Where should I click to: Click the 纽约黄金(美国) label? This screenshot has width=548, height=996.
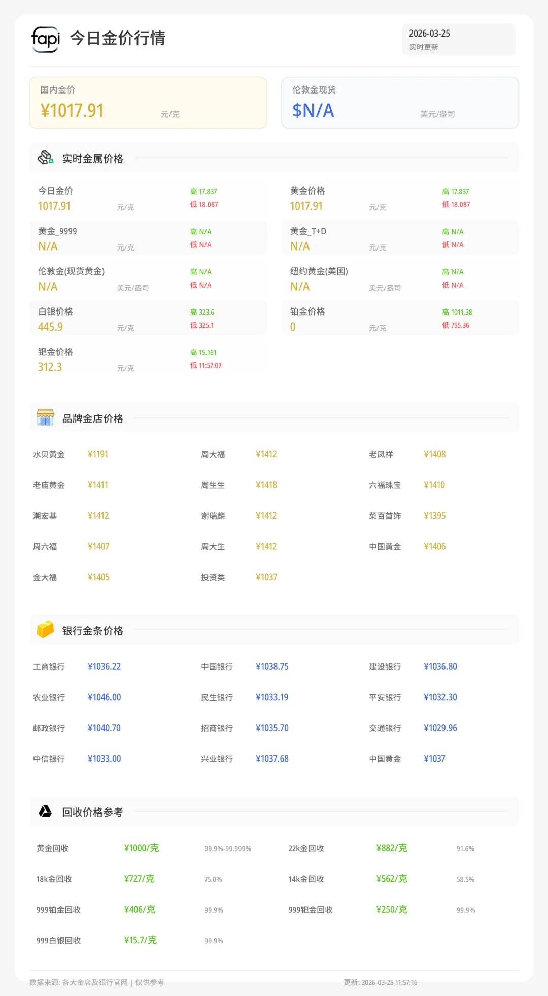click(x=319, y=271)
